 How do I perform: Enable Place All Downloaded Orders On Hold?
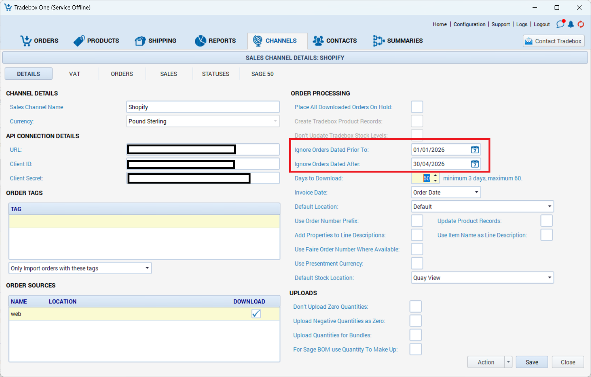click(417, 107)
